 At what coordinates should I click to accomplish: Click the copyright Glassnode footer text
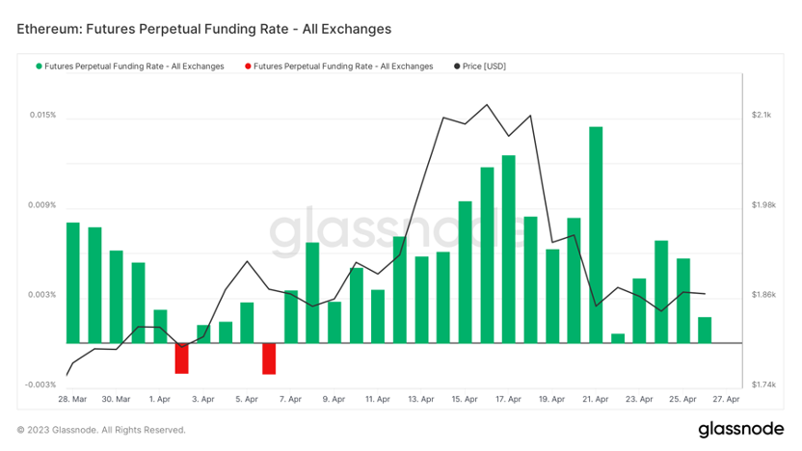coord(101,430)
